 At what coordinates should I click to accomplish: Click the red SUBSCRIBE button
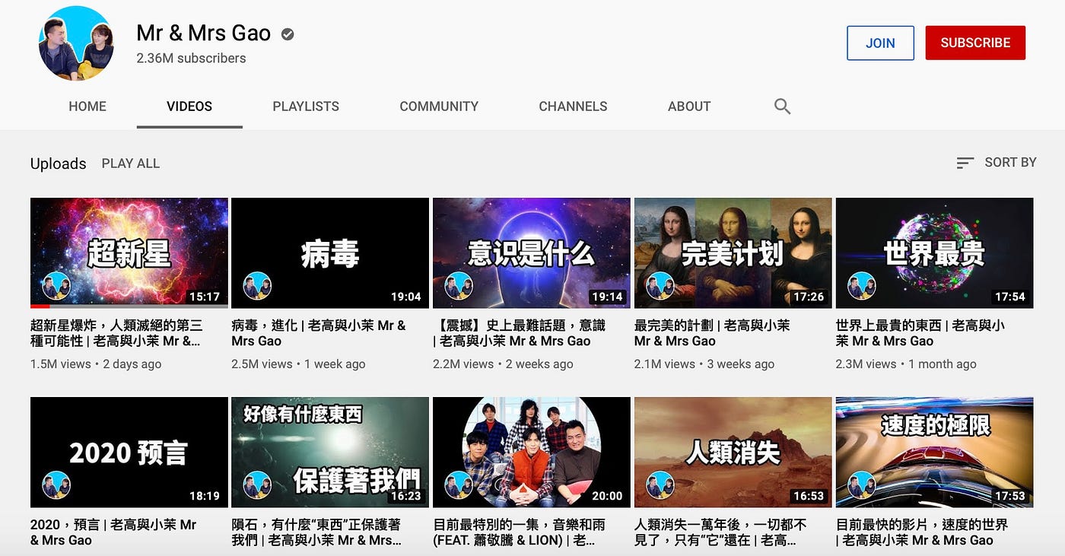tap(975, 43)
